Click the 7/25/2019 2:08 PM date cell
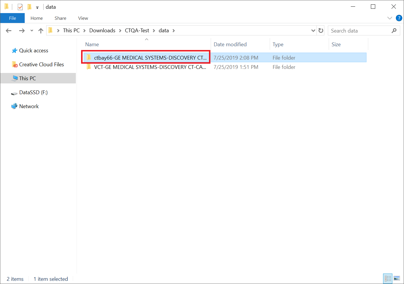The height and width of the screenshot is (284, 404). (236, 58)
